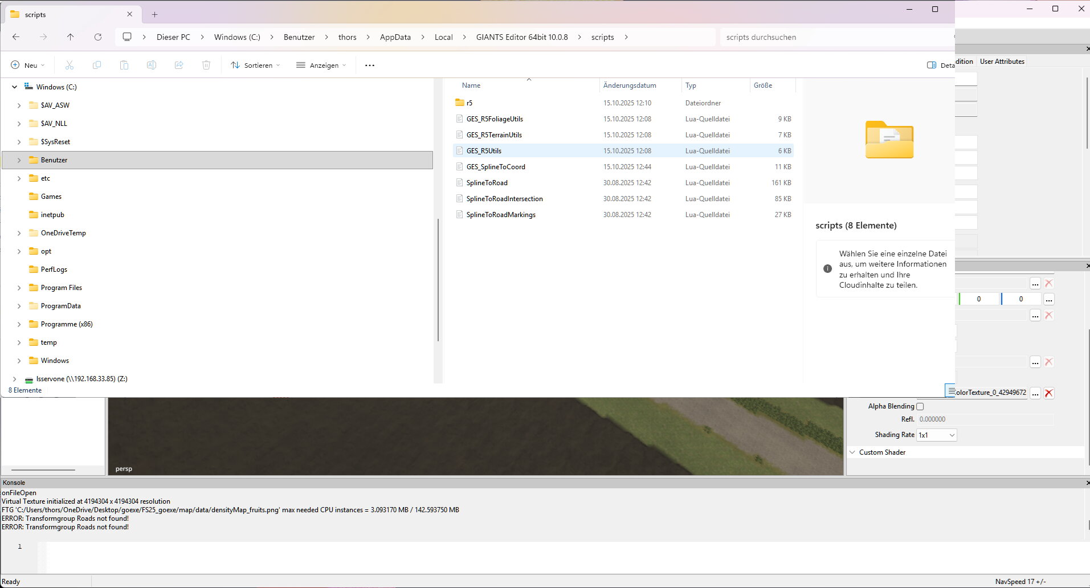This screenshot has height=588, width=1090.
Task: Switch to the User Attributes tab
Action: pyautogui.click(x=1002, y=62)
